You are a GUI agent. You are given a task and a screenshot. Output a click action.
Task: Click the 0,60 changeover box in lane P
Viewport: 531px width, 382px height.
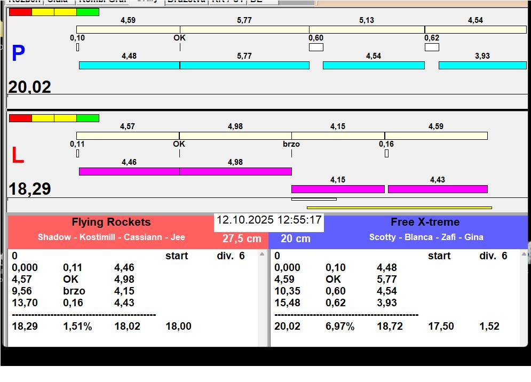[x=316, y=47]
